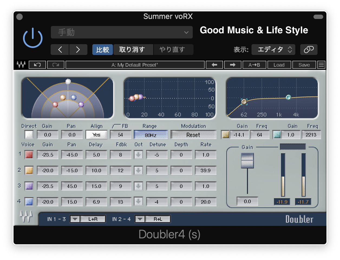
Task: Click the undo arrow icon in the preset toolbar
Action: click(37, 64)
